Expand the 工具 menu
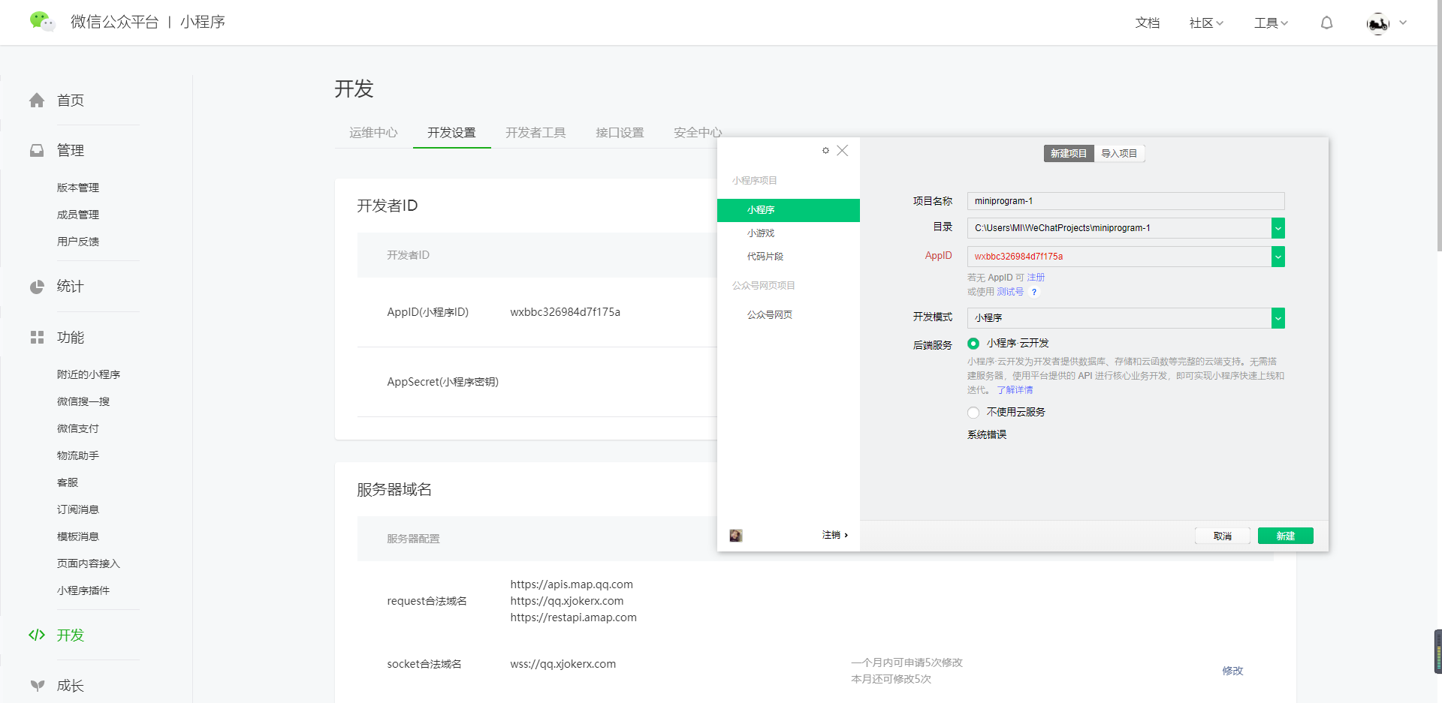The image size is (1442, 703). [1271, 23]
